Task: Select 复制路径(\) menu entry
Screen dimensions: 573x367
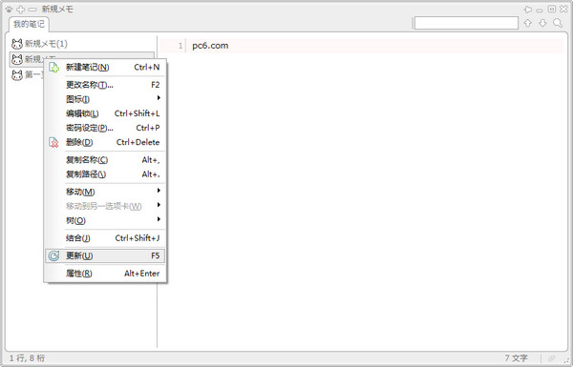Action: (105, 174)
